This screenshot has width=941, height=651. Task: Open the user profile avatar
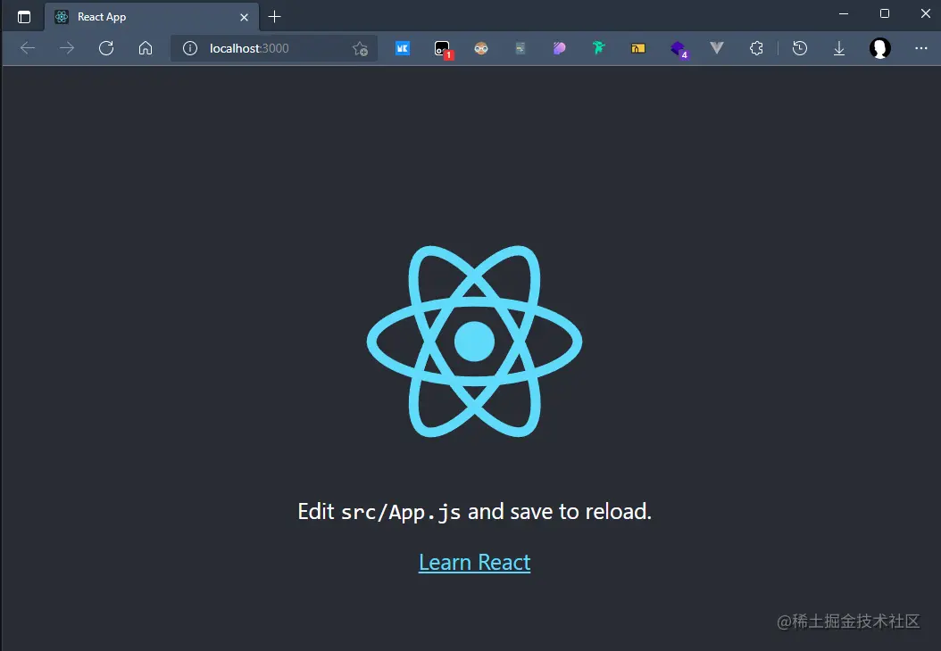879,48
